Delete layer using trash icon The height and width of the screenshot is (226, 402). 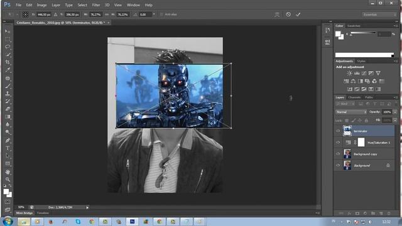pyautogui.click(x=389, y=213)
